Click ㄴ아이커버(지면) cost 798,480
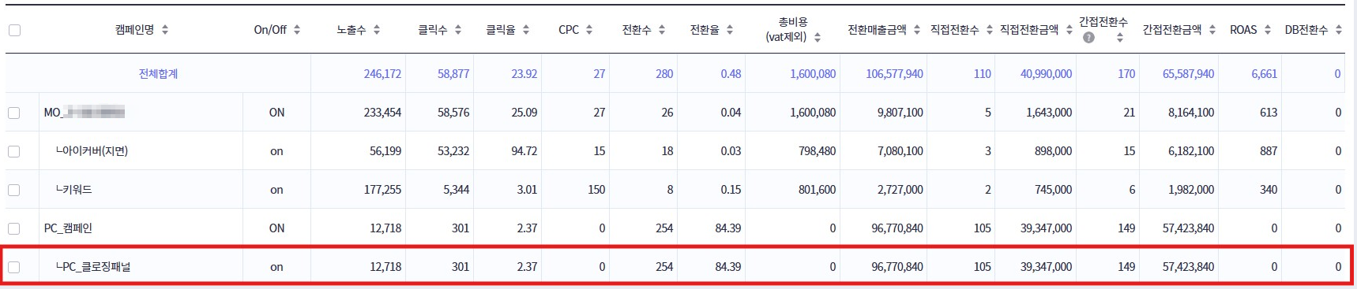The height and width of the screenshot is (289, 1357). point(817,151)
